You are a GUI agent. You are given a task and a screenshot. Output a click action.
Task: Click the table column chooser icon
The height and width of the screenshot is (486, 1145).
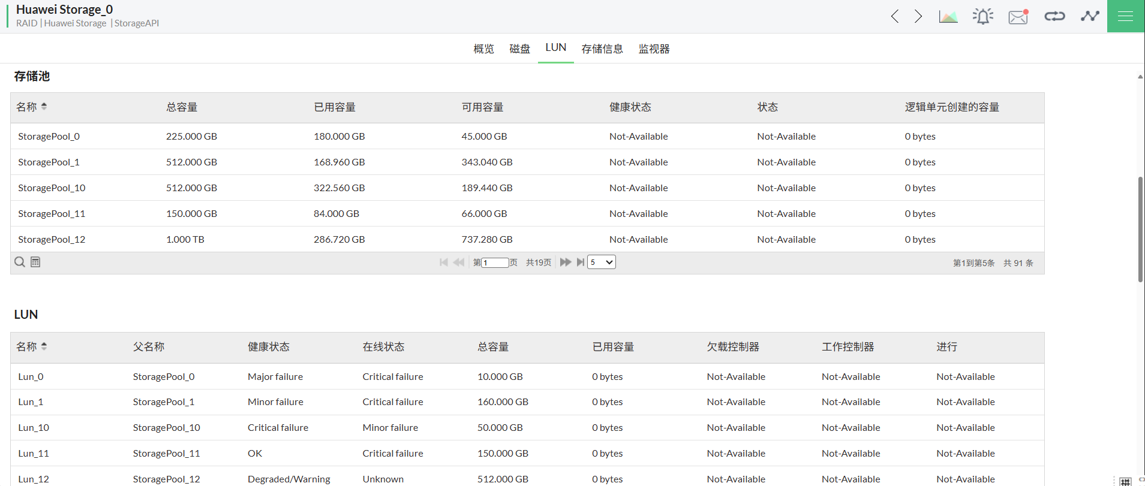point(35,262)
